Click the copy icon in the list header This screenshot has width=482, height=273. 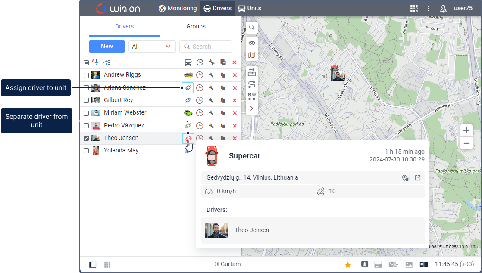click(x=223, y=62)
